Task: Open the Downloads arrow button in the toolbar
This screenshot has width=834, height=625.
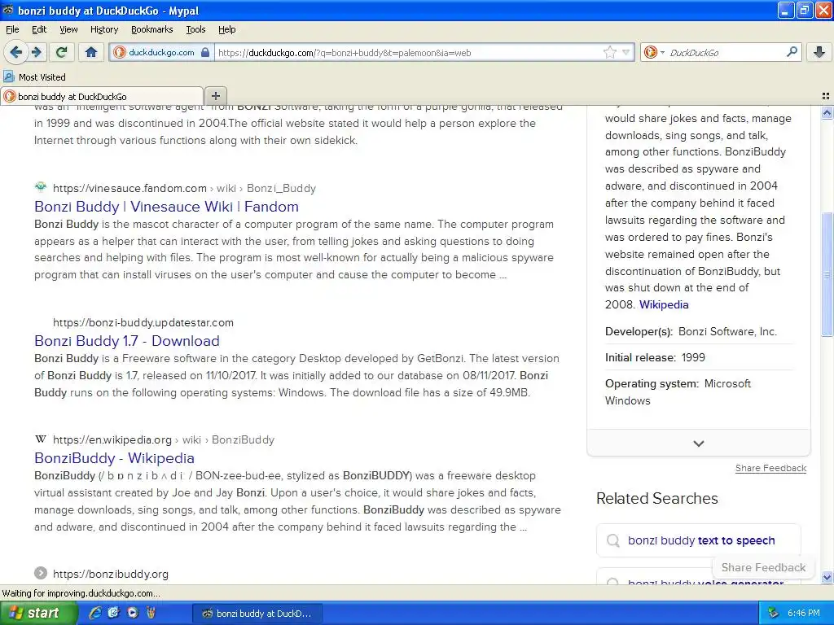Action: pos(819,52)
